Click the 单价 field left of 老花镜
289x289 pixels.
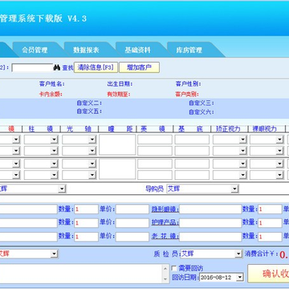click(x=132, y=237)
